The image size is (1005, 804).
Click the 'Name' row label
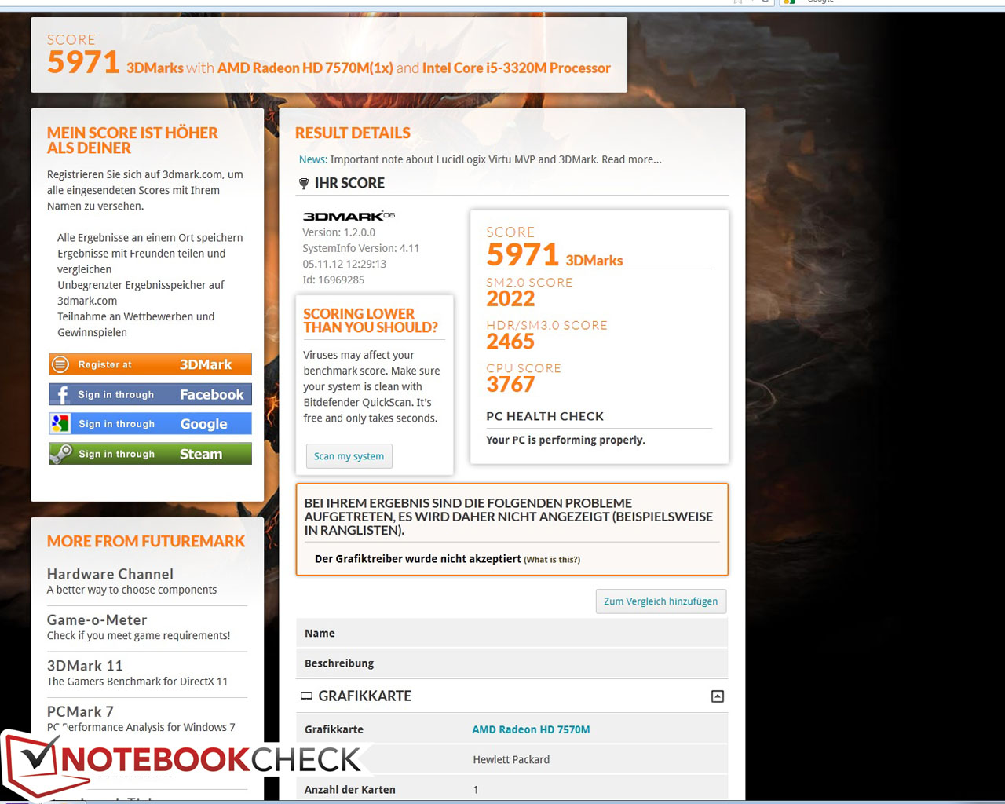320,634
